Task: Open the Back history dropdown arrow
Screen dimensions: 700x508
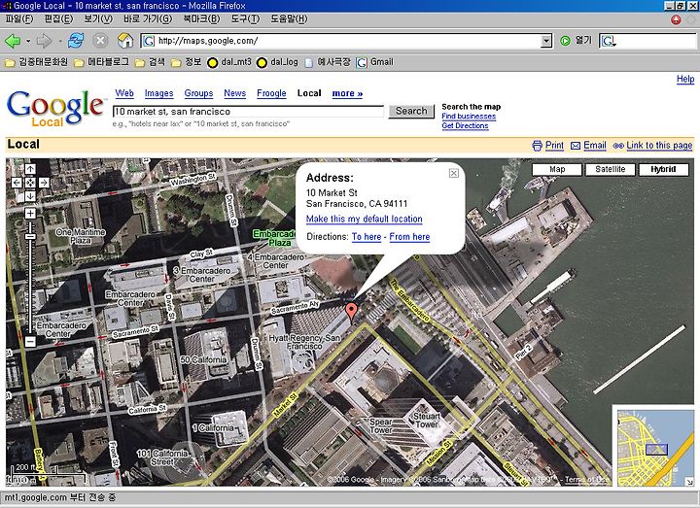Action: (28, 41)
